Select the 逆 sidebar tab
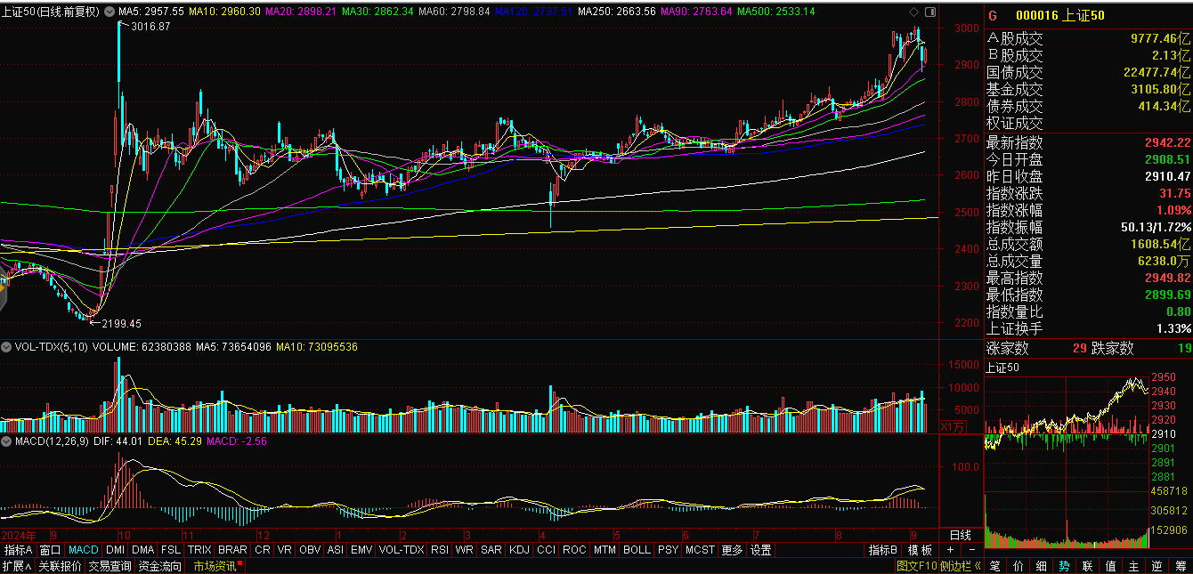The image size is (1193, 574). coord(1156,566)
